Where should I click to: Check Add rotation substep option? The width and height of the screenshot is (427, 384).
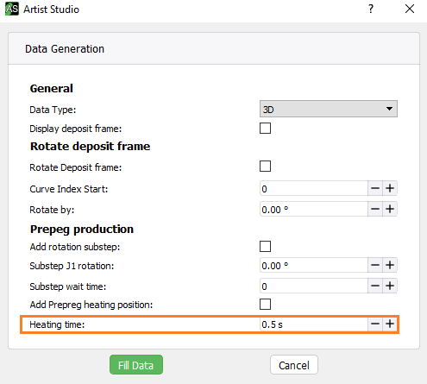coord(265,247)
